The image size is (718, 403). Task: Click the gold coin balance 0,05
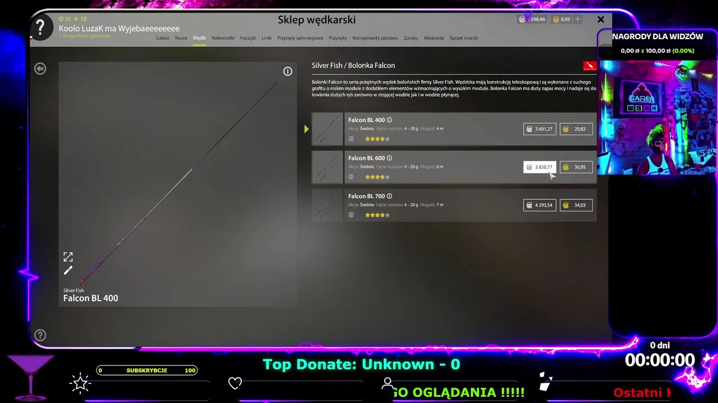(561, 19)
